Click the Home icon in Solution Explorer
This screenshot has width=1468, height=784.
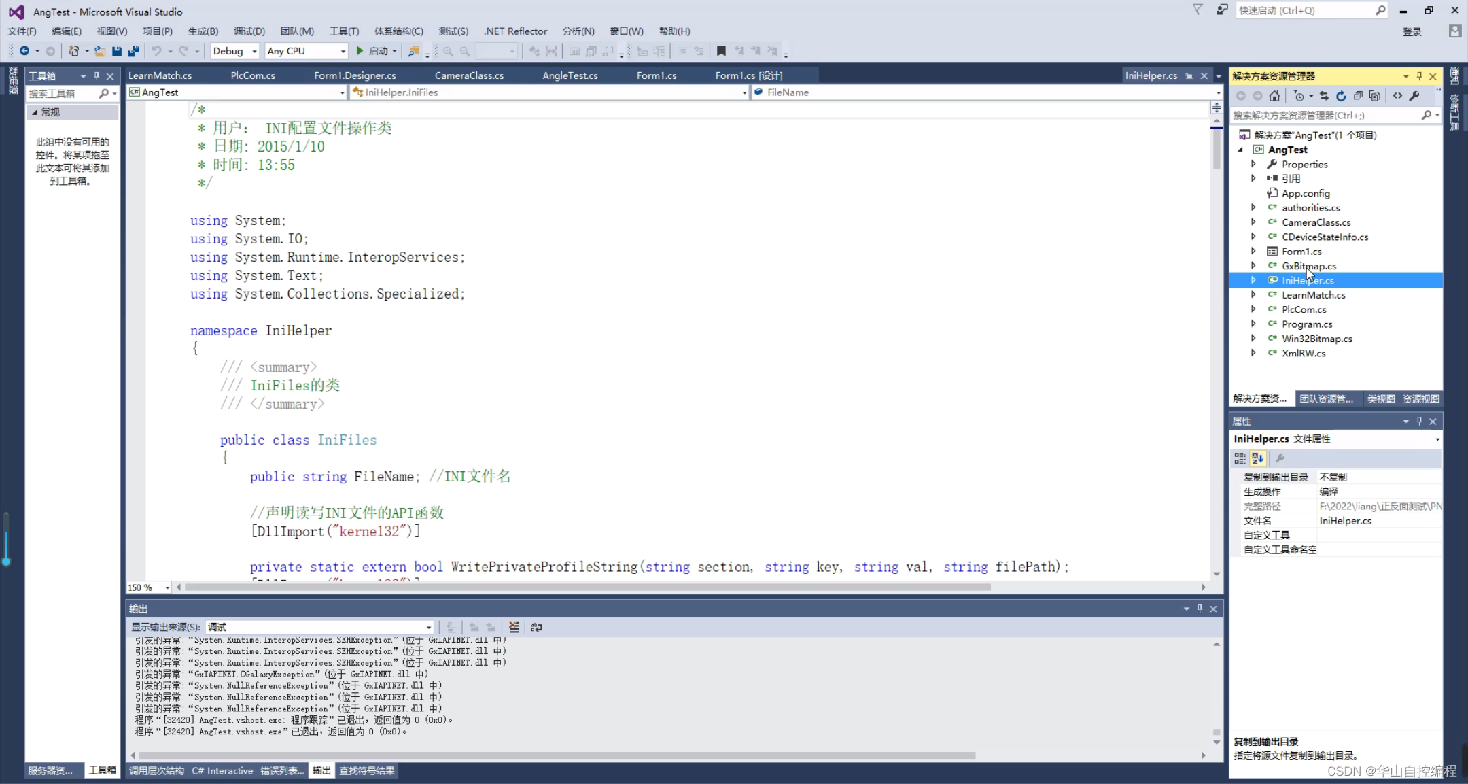(1274, 96)
